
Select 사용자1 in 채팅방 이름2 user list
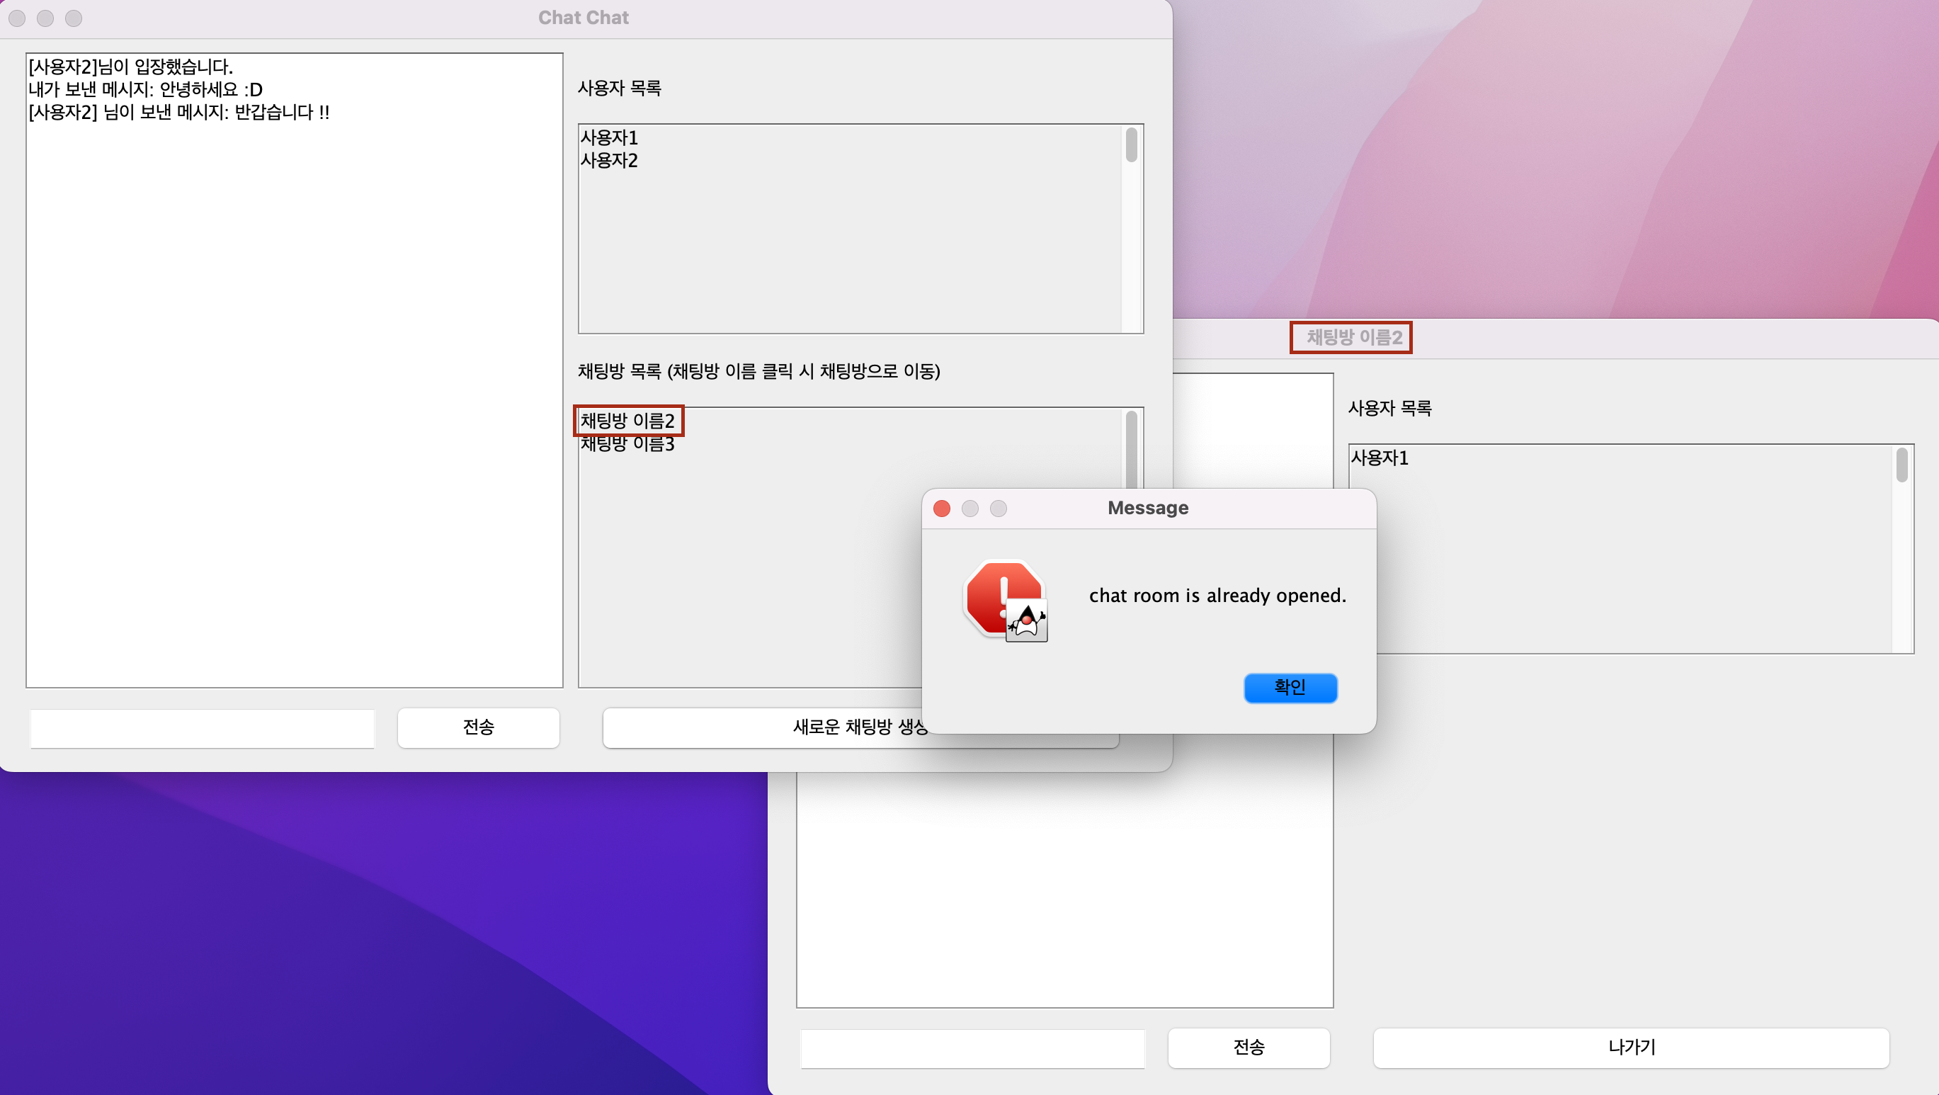[x=1379, y=458]
